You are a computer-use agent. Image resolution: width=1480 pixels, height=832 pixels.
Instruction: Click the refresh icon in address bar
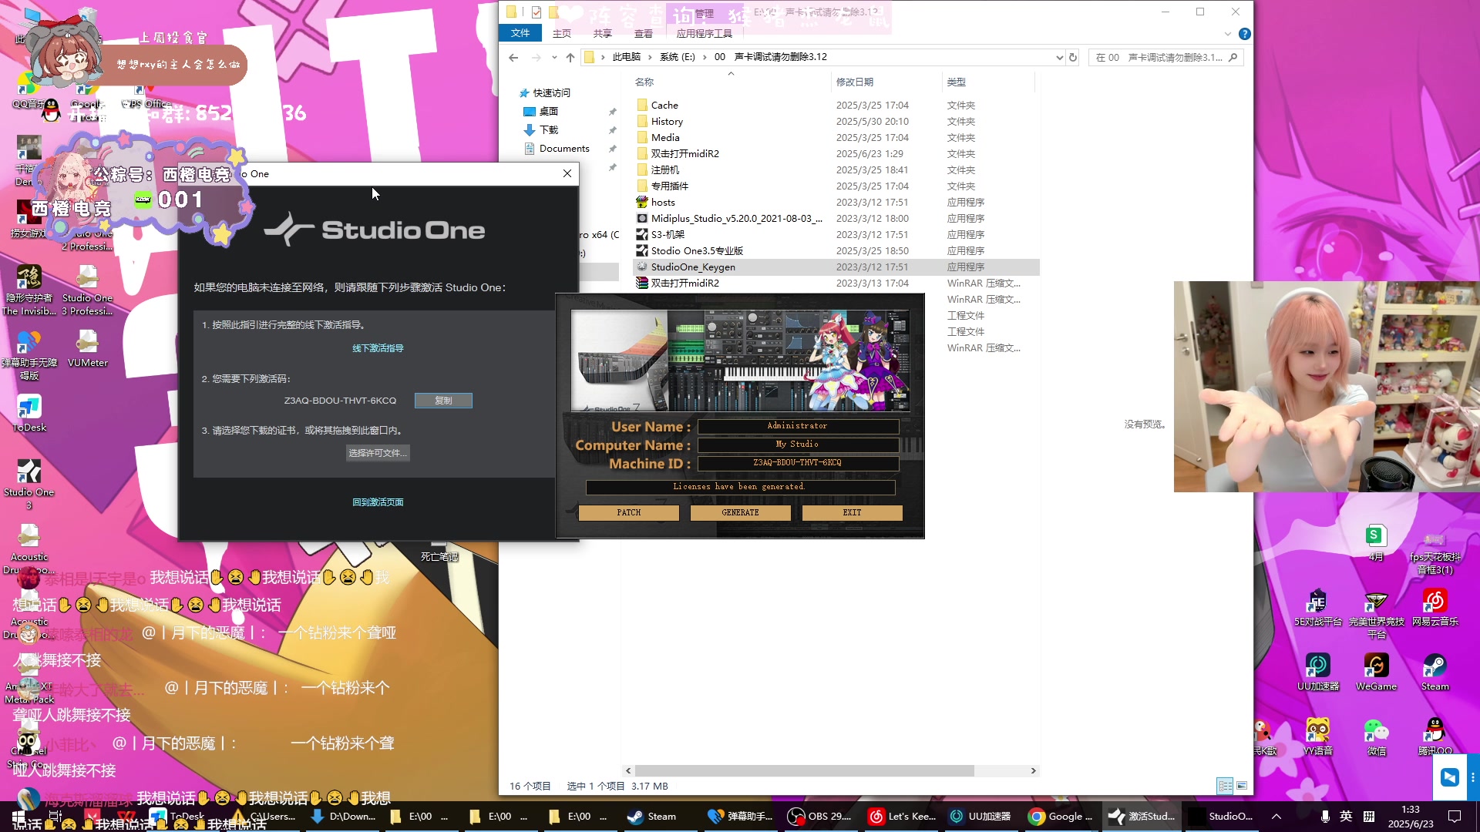1073,57
